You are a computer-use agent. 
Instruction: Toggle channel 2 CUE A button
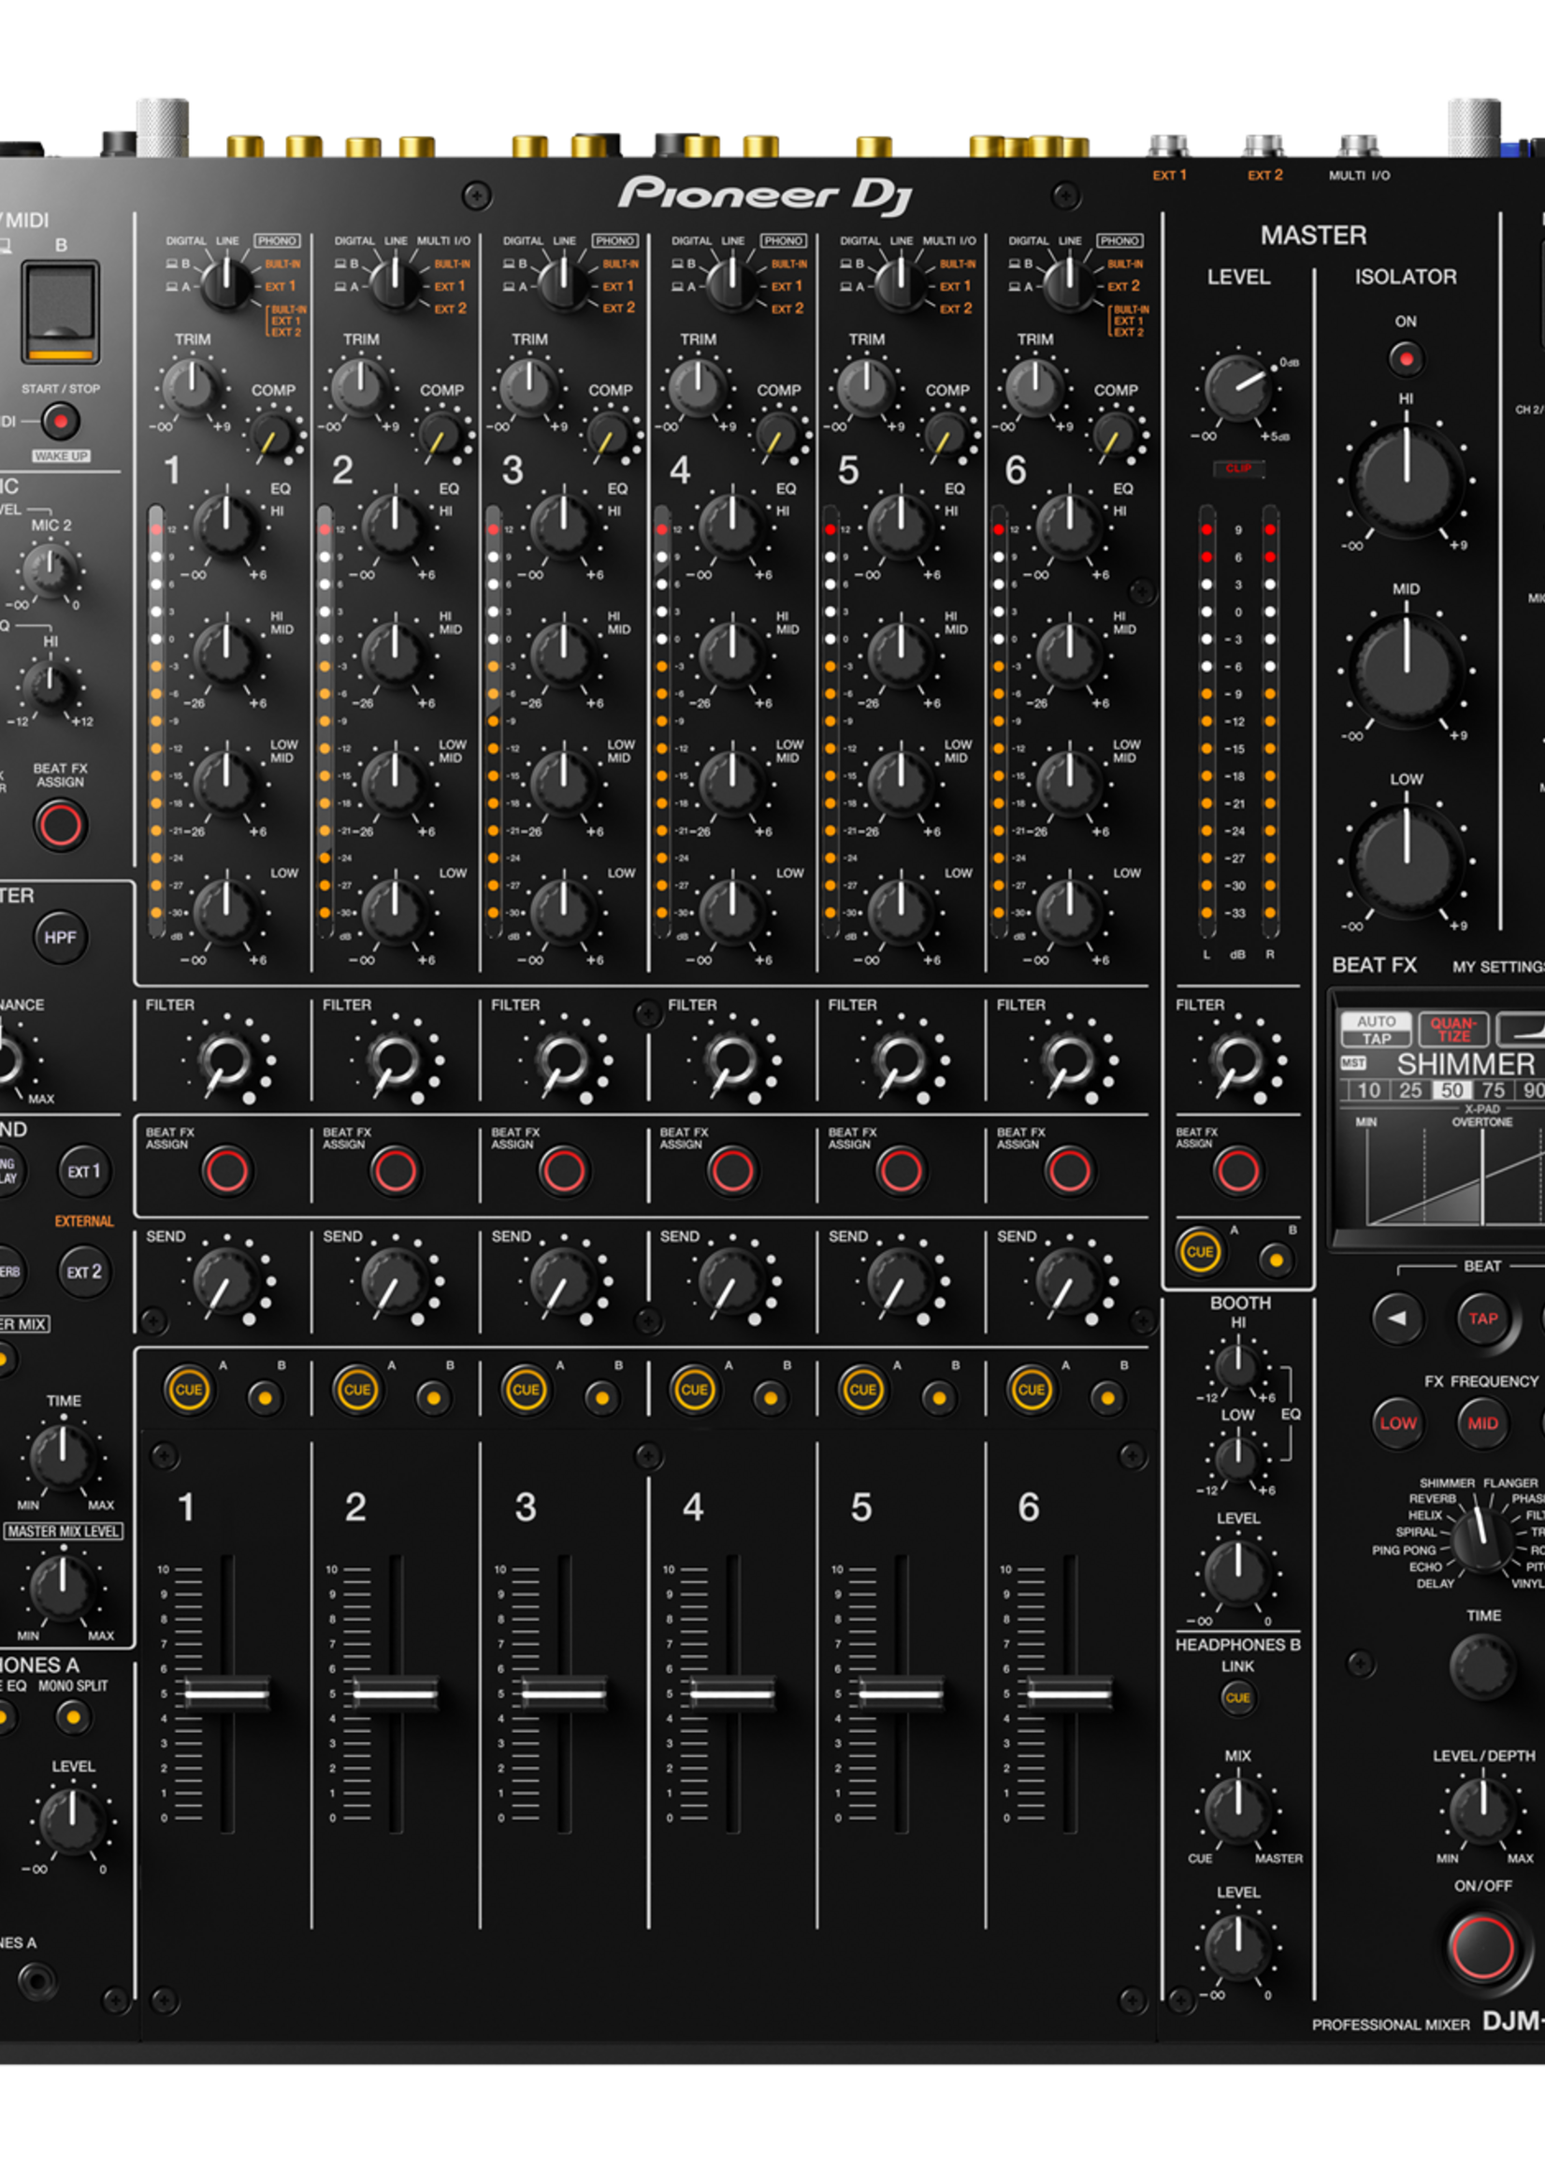pyautogui.click(x=356, y=1390)
